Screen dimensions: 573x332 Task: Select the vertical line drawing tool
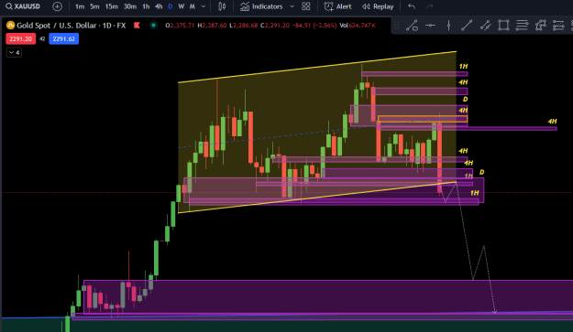pos(448,25)
